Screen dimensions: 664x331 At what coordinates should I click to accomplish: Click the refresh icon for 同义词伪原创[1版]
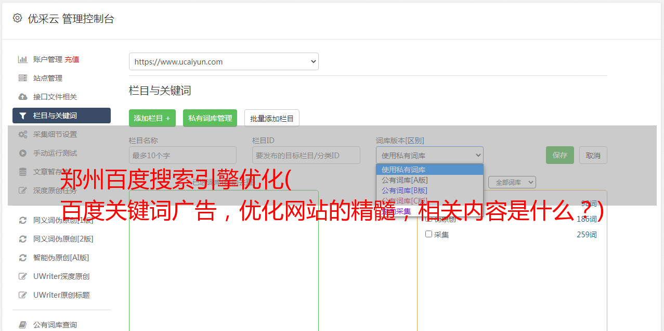(23, 220)
